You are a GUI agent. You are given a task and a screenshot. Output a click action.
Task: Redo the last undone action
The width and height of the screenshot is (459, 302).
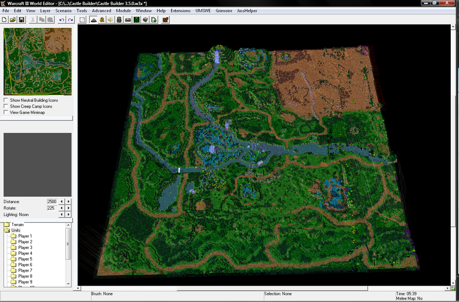point(71,20)
